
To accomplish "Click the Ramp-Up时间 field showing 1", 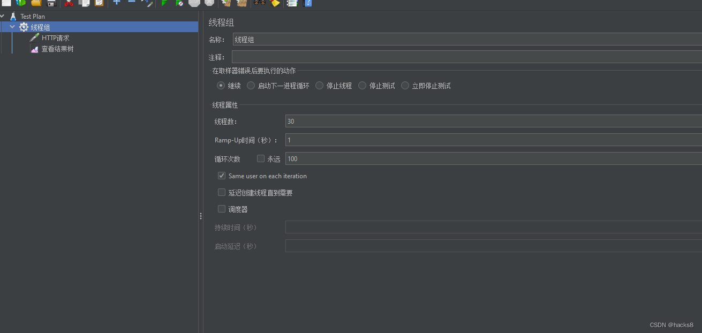I will [x=493, y=140].
